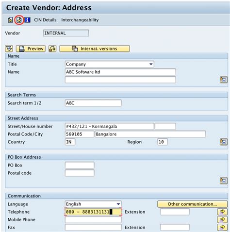
Task: Open the Title dropdown showing Company
Action: coord(110,64)
